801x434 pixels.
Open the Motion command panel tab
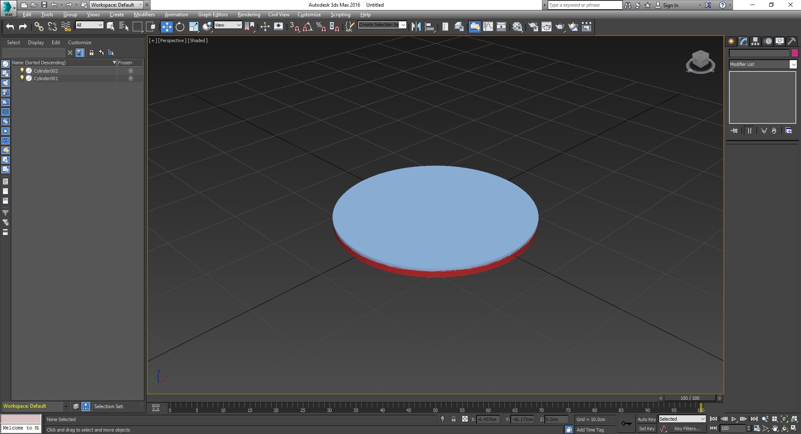(768, 41)
